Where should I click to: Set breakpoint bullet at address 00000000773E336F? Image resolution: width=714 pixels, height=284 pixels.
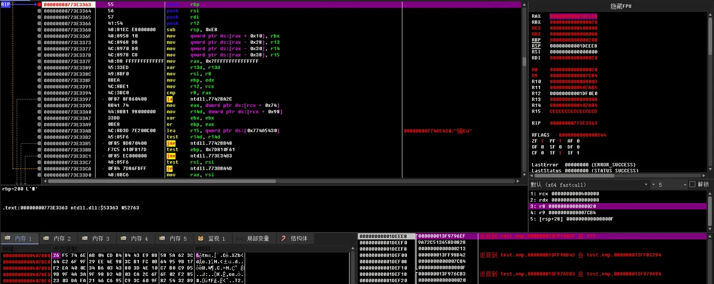tap(39, 36)
